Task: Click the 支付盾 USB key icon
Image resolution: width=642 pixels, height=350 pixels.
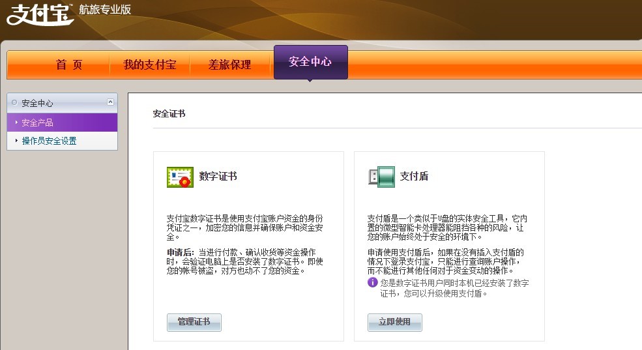Action: [x=381, y=177]
